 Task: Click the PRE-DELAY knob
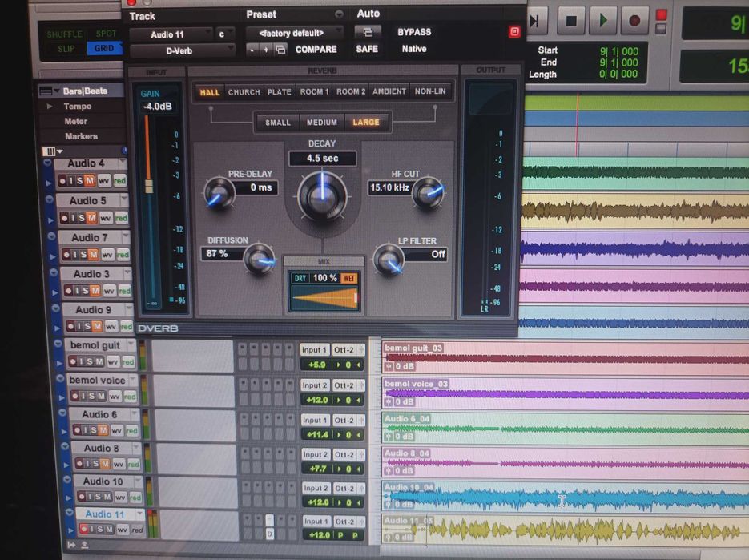pyautogui.click(x=219, y=193)
